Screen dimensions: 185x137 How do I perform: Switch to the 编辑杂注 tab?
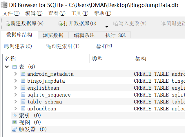(84, 35)
